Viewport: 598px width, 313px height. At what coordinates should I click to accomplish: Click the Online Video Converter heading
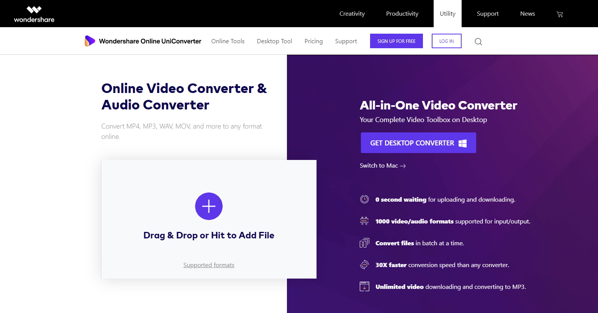pyautogui.click(x=184, y=96)
